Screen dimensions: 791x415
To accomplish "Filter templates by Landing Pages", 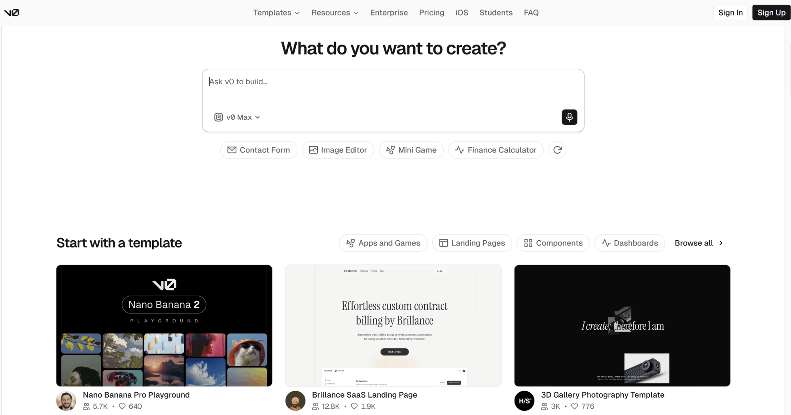I will coord(472,243).
